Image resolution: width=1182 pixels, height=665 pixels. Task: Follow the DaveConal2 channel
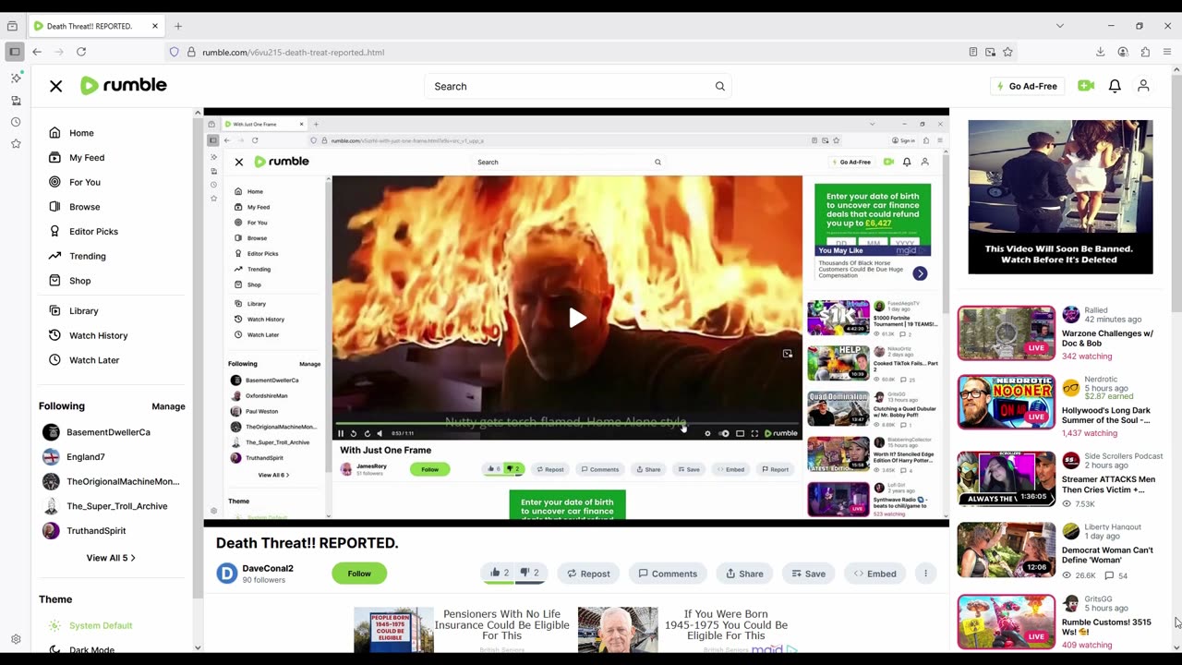359,574
